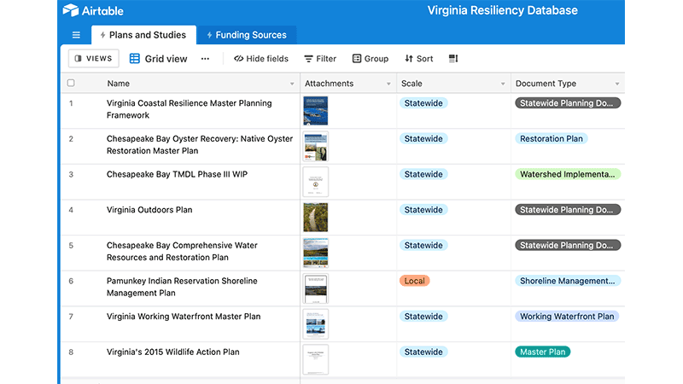This screenshot has width=683, height=384.
Task: Click the Grid view icon
Action: pyautogui.click(x=135, y=59)
